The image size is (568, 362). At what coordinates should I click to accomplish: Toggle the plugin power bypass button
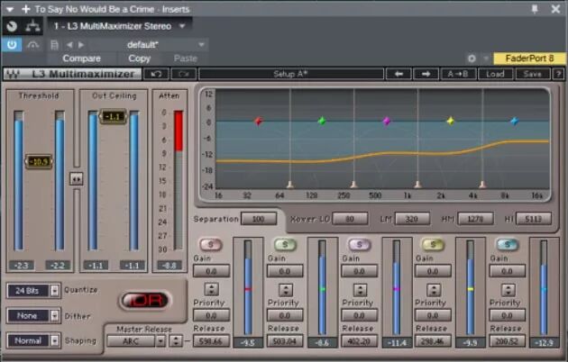click(12, 44)
